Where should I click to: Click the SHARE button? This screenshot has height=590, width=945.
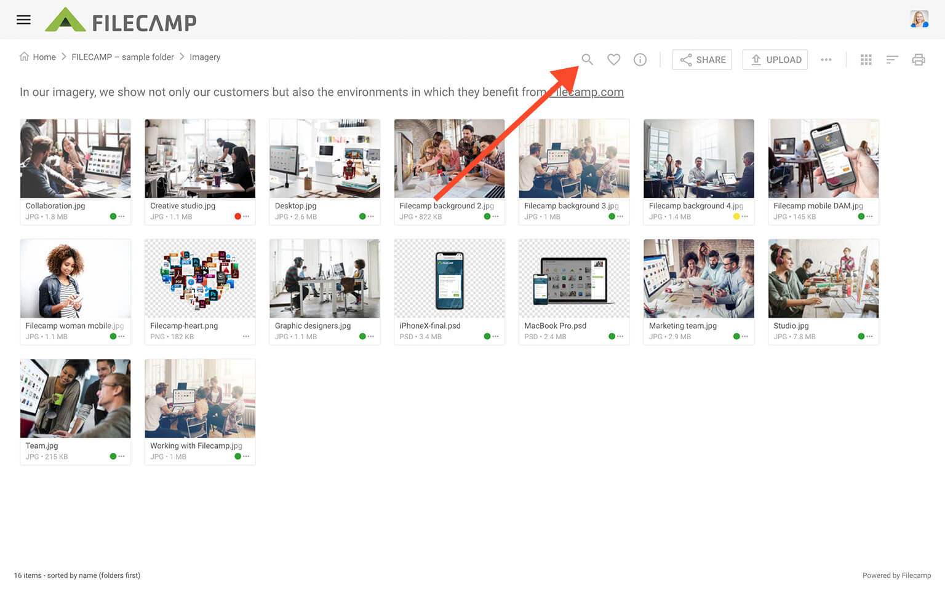point(702,60)
